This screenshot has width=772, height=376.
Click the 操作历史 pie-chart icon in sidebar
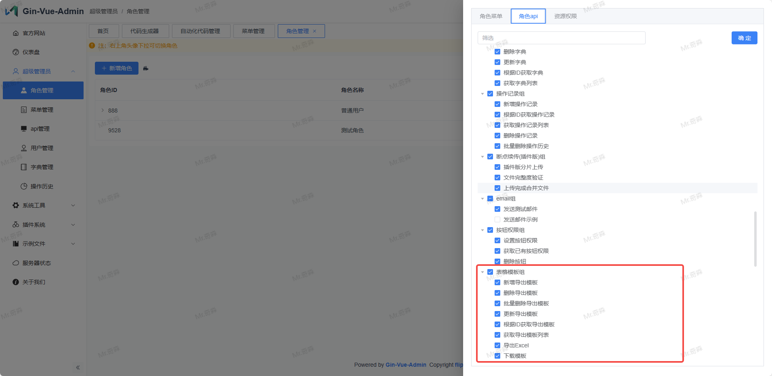24,186
